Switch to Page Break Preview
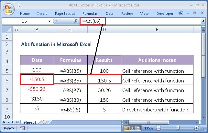The width and height of the screenshot is (208, 133). [x=138, y=128]
